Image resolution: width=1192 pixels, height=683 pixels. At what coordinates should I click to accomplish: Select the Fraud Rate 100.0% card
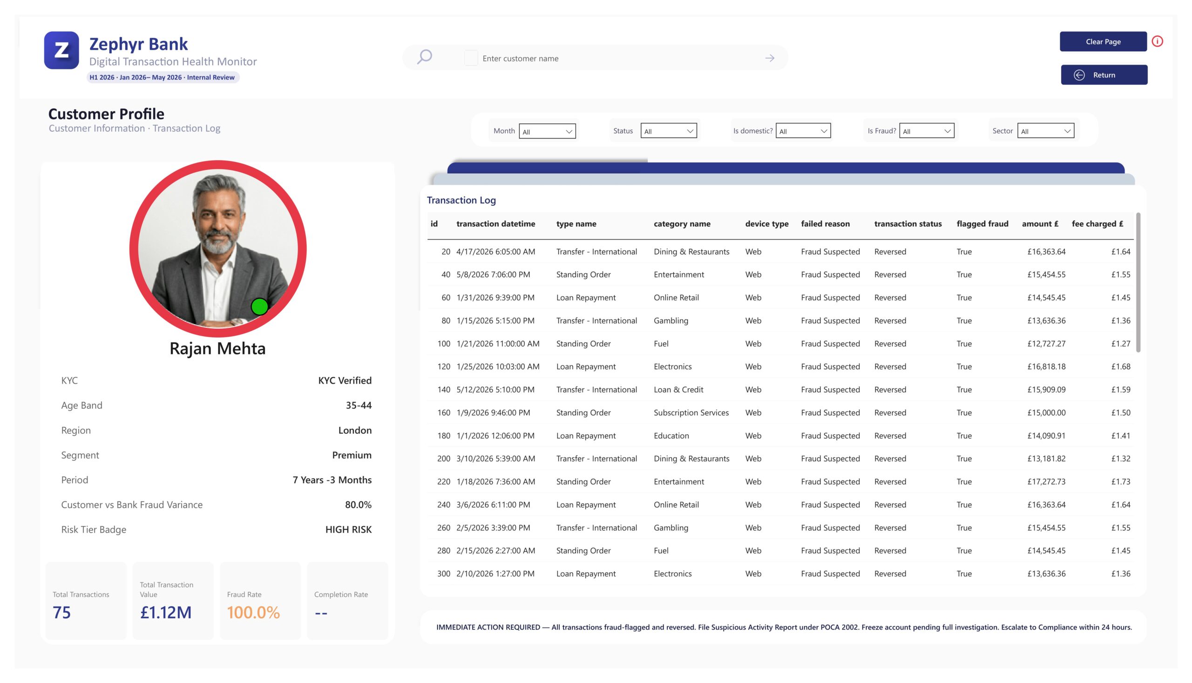coord(260,601)
